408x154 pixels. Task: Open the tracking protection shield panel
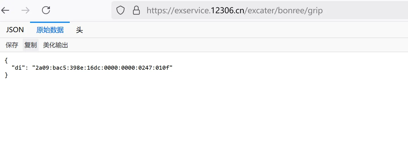click(x=121, y=11)
